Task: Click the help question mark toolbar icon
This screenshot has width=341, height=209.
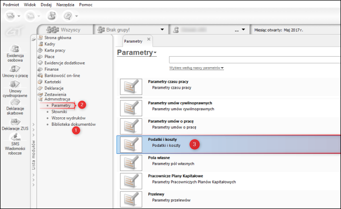Action: [68, 16]
